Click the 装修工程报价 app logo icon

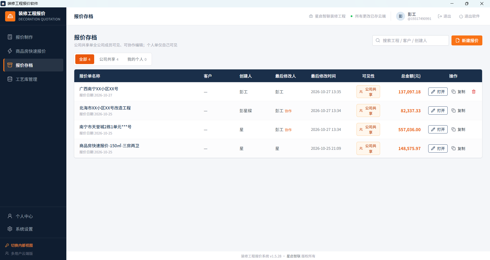(10, 16)
